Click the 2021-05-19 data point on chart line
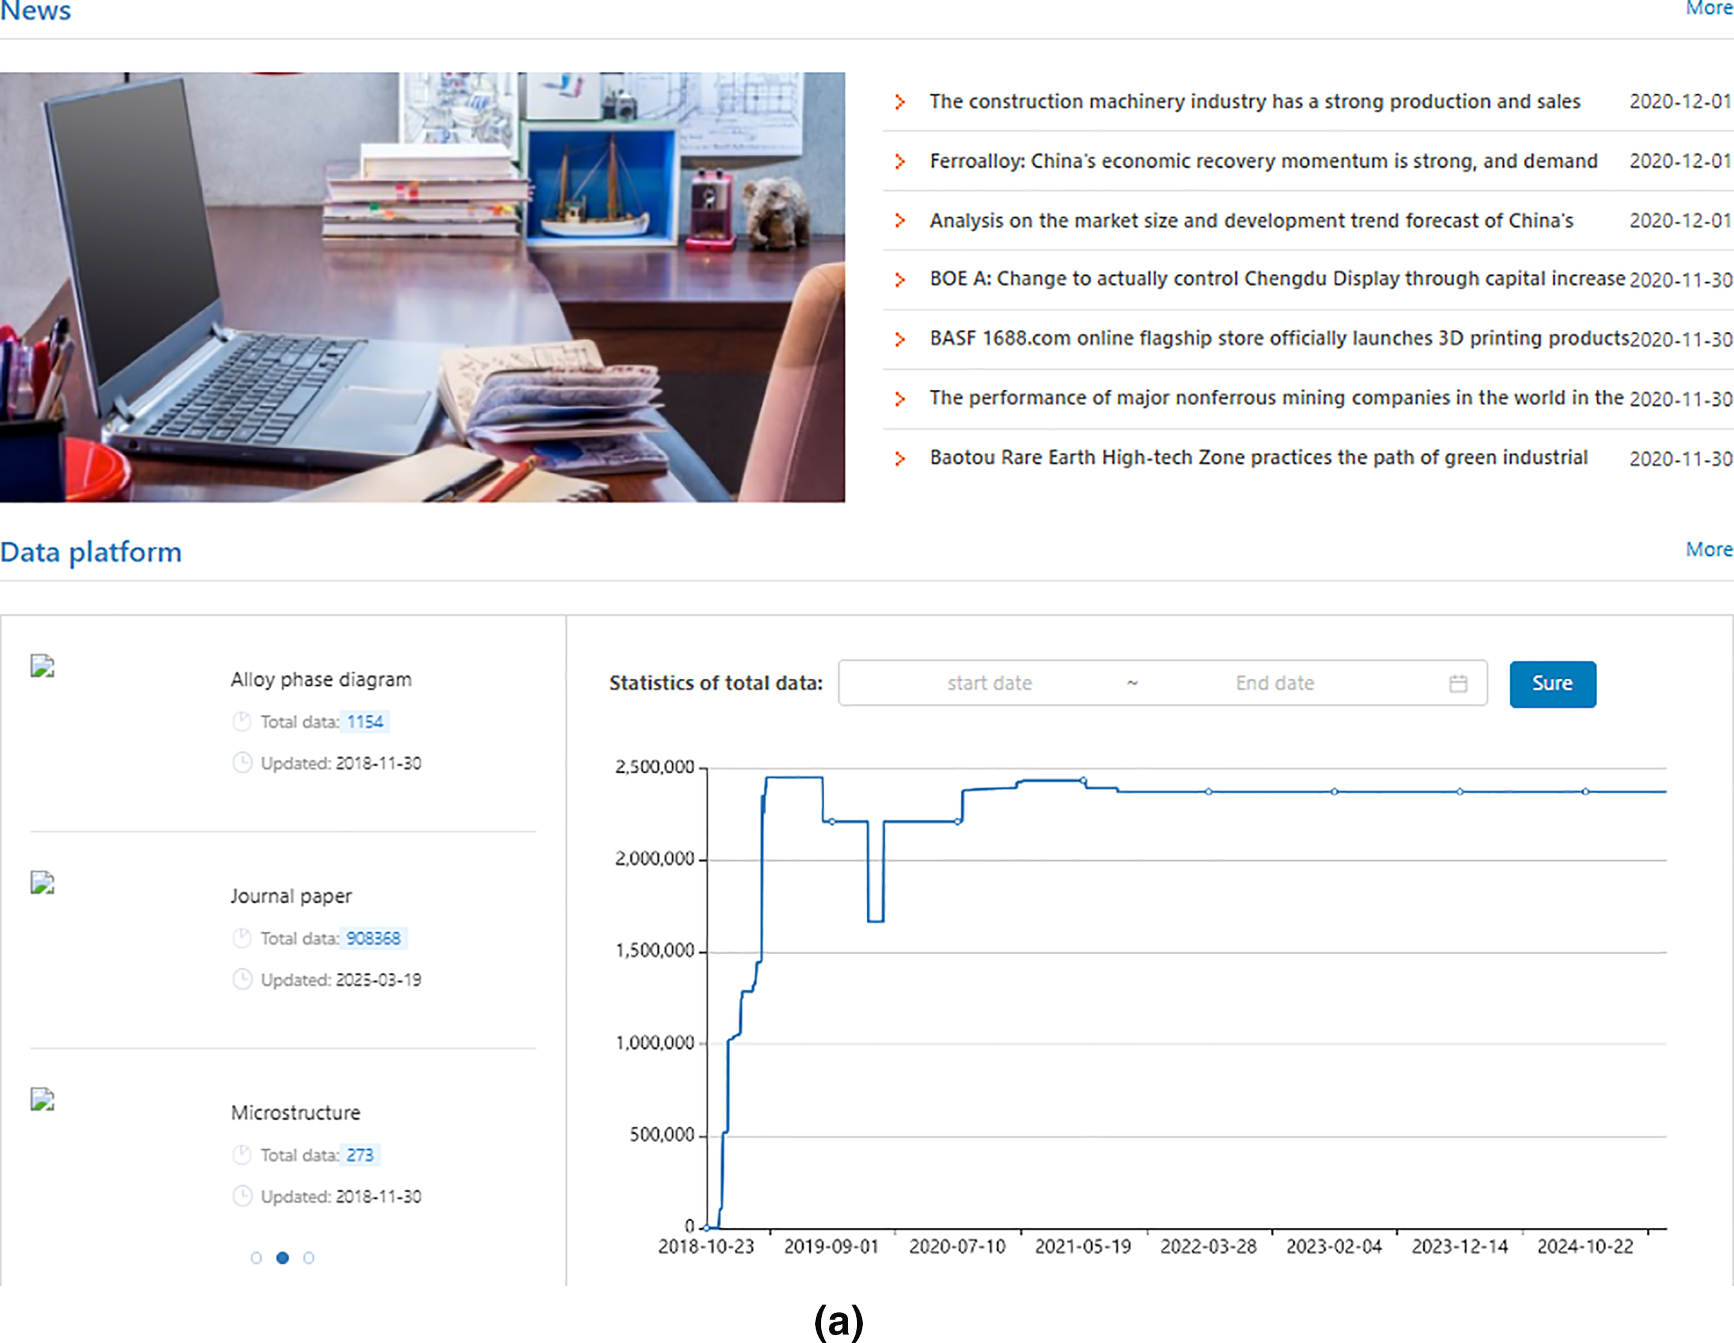The height and width of the screenshot is (1343, 1734). click(1084, 781)
